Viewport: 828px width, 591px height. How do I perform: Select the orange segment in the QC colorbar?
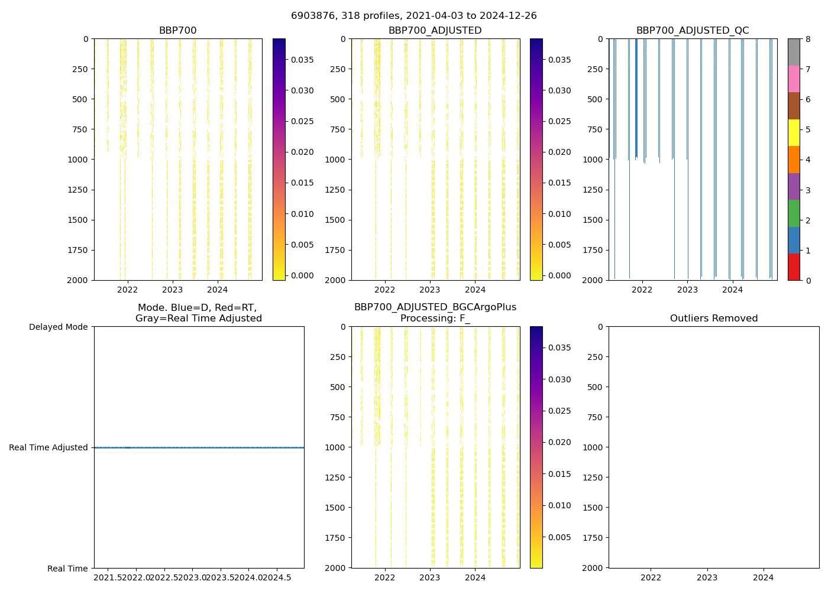click(x=794, y=160)
